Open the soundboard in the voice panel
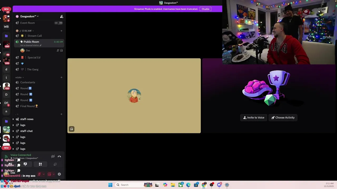The height and width of the screenshot is (189, 337). (x=55, y=164)
